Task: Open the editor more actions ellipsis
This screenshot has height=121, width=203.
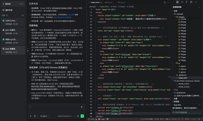Action: coord(168,2)
